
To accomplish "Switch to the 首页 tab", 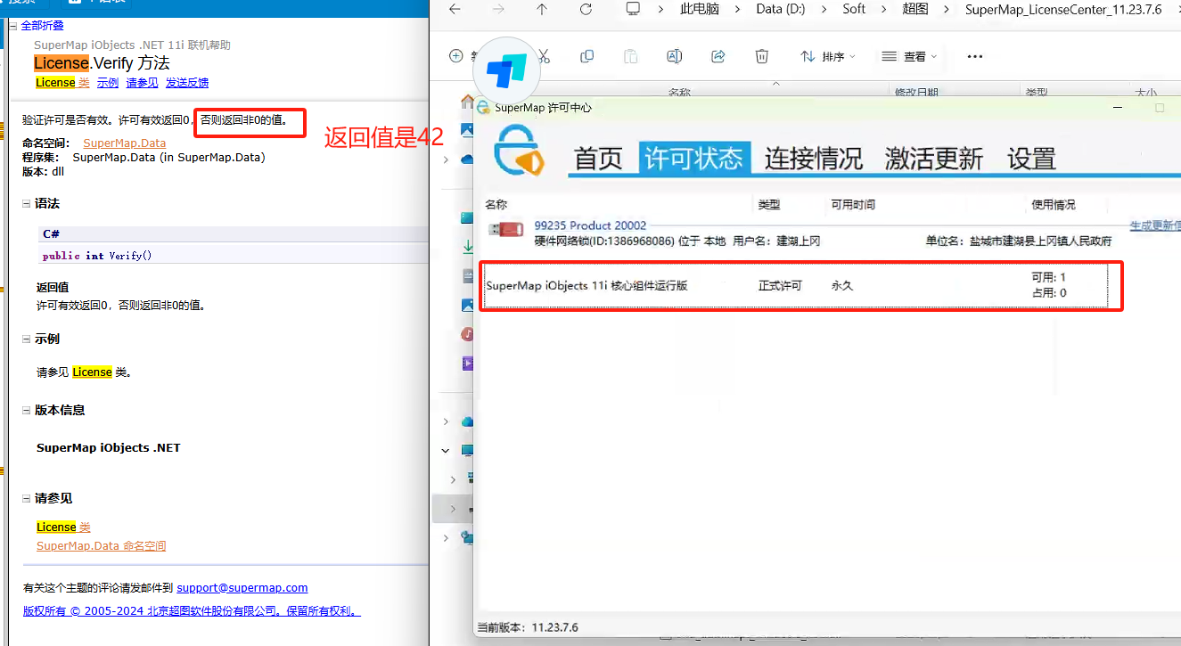I will [598, 159].
